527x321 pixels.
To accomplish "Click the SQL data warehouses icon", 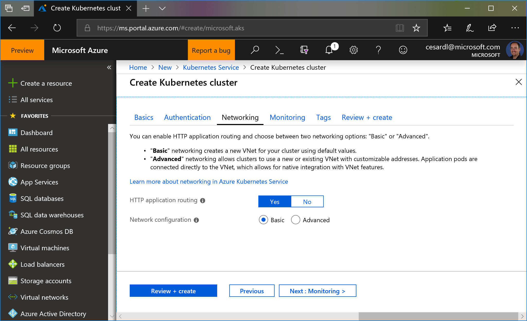I will tap(13, 215).
